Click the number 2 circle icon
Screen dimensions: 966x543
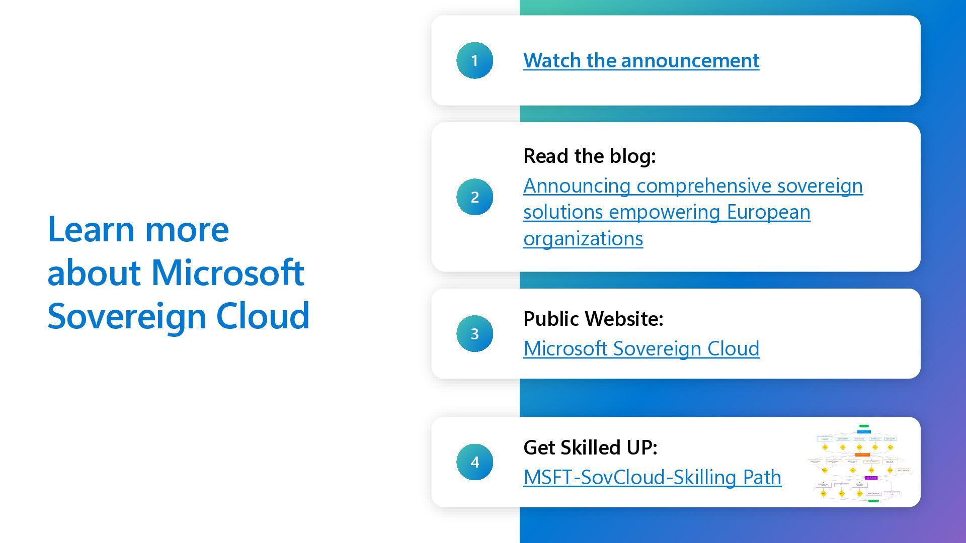point(474,197)
